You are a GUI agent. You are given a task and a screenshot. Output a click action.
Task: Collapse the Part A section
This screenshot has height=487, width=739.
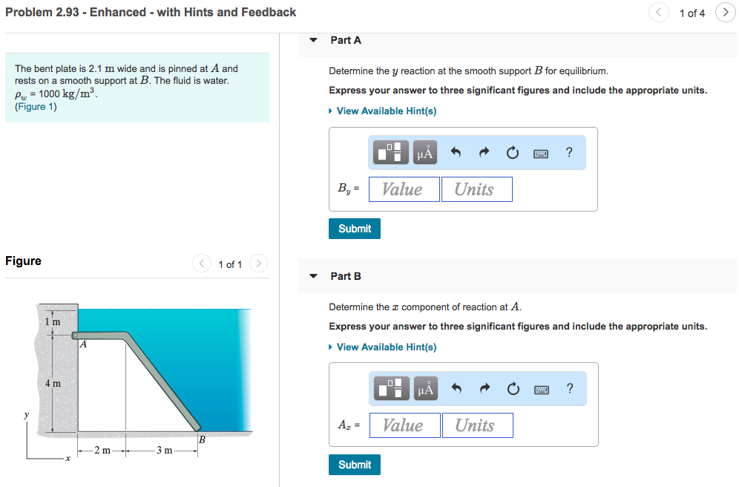[x=313, y=40]
